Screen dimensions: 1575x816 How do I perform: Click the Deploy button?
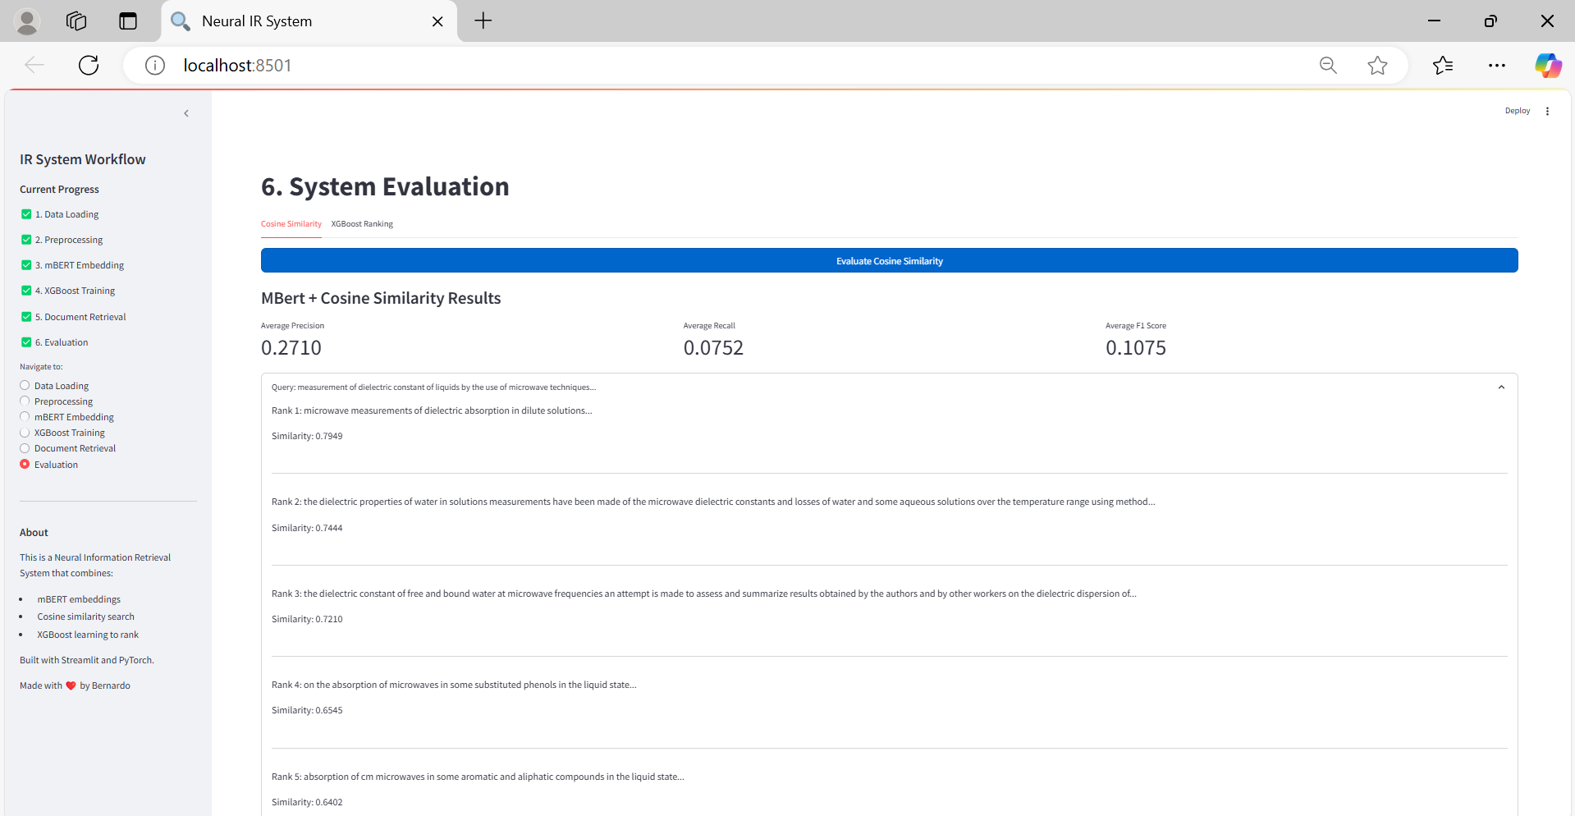pyautogui.click(x=1517, y=111)
